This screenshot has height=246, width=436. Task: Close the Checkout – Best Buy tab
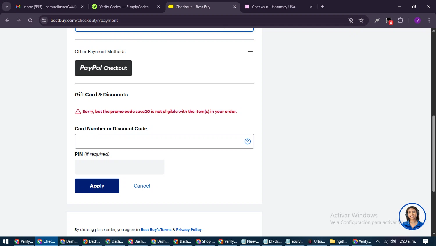coord(235,7)
